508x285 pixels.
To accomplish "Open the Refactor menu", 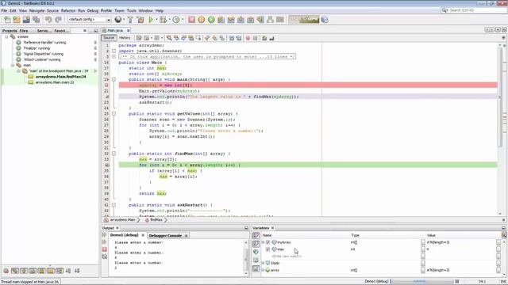I will (68, 10).
